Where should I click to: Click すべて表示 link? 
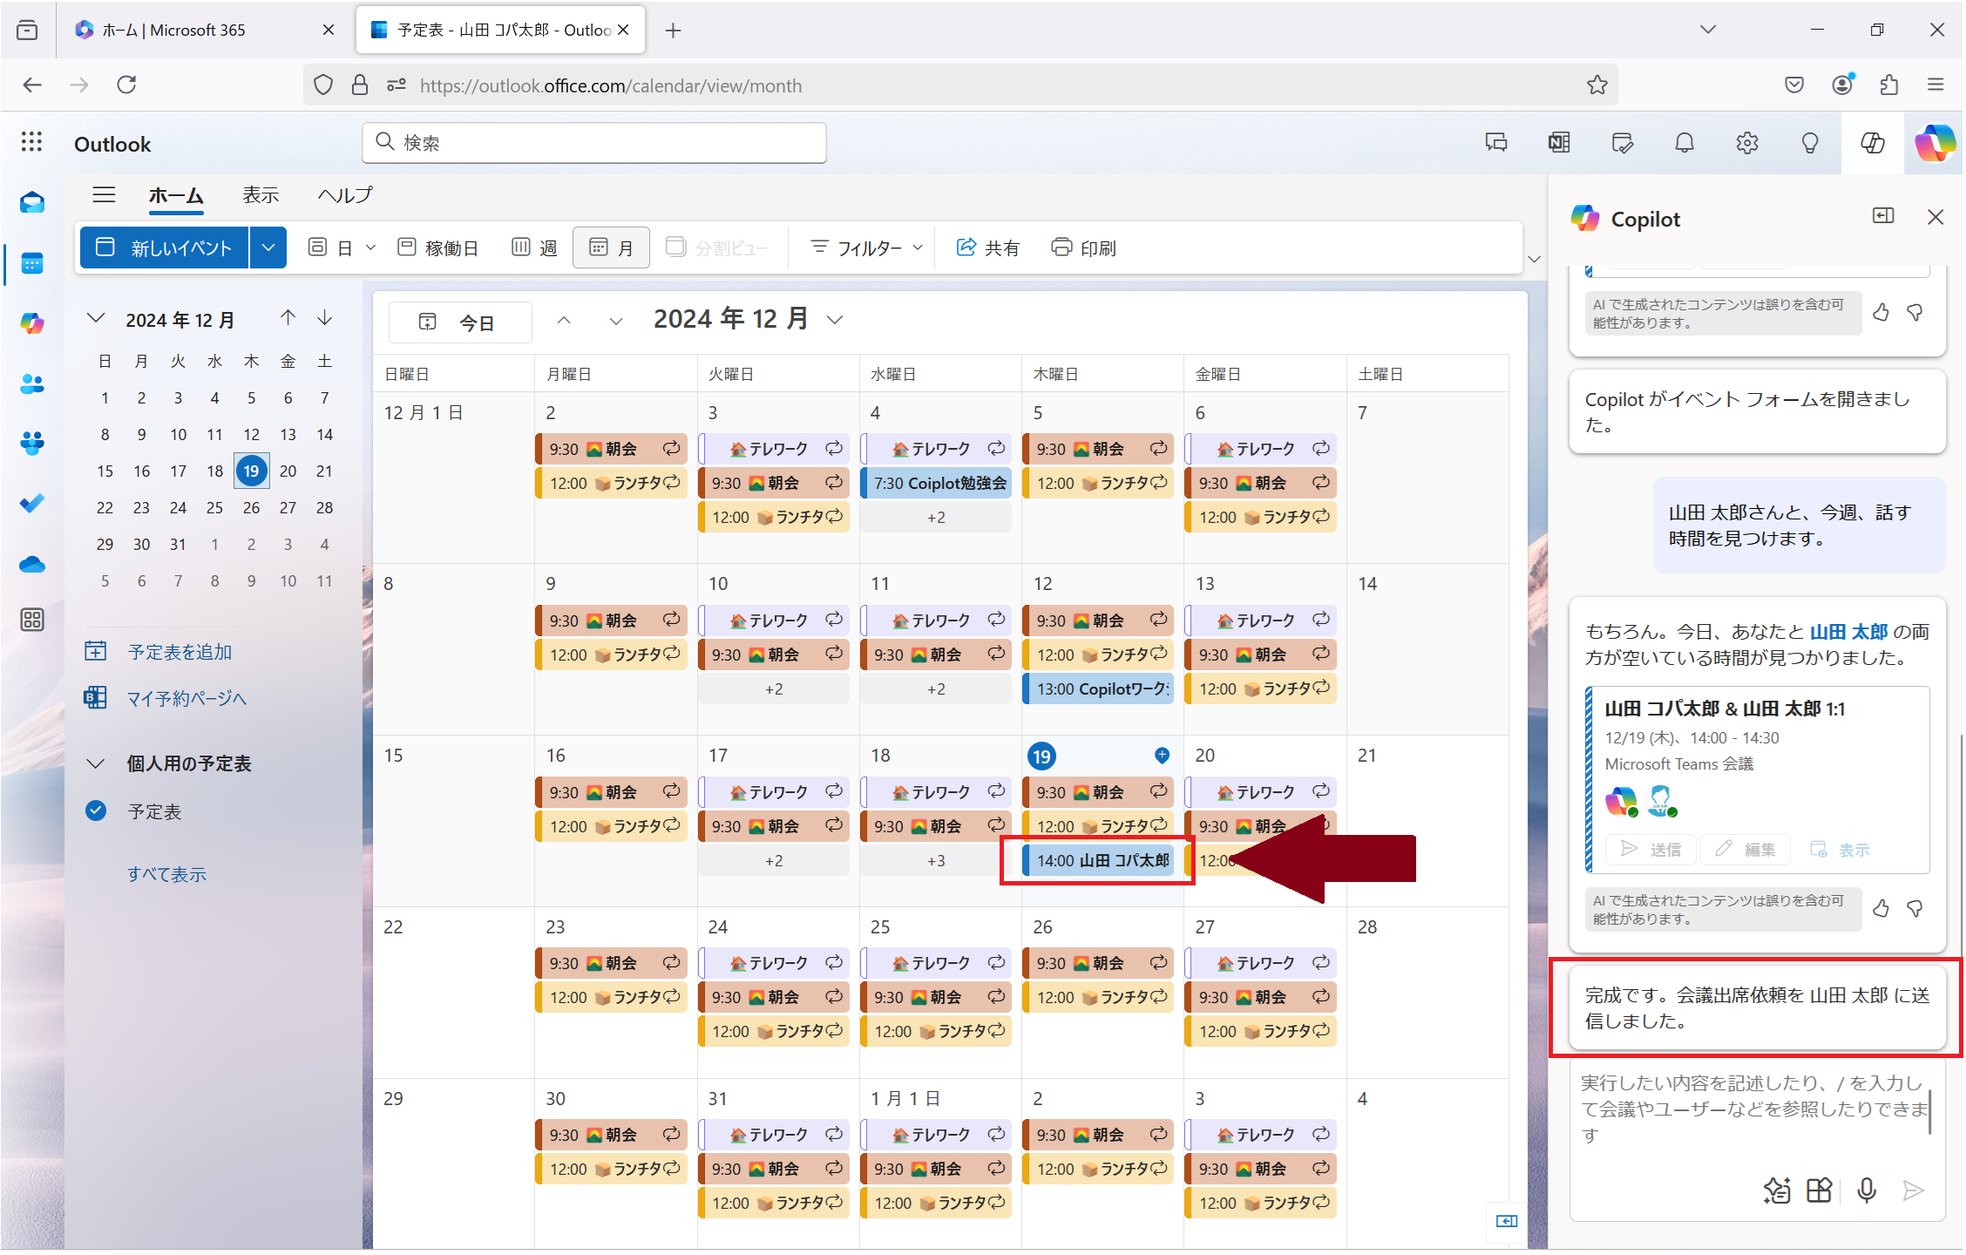[166, 874]
